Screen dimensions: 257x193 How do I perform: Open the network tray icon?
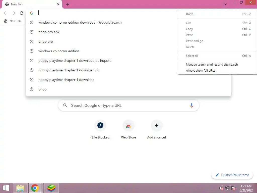[227, 188]
